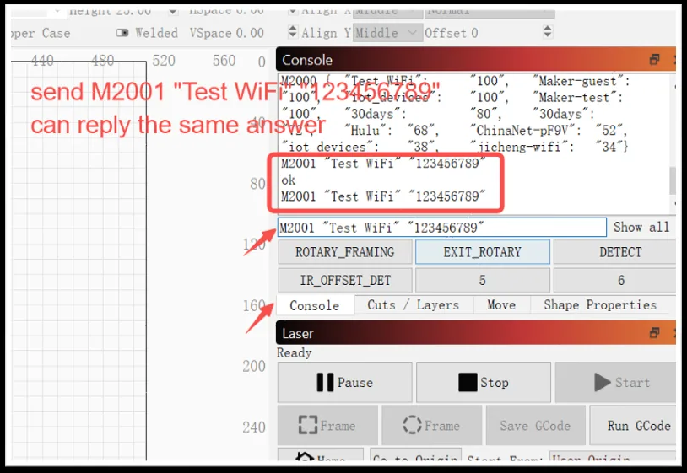Undock the Console panel
The width and height of the screenshot is (687, 473).
(x=655, y=60)
